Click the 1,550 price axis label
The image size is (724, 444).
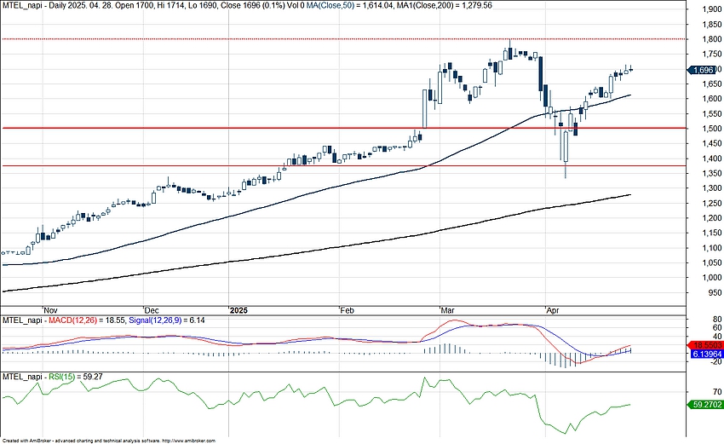pyautogui.click(x=711, y=113)
